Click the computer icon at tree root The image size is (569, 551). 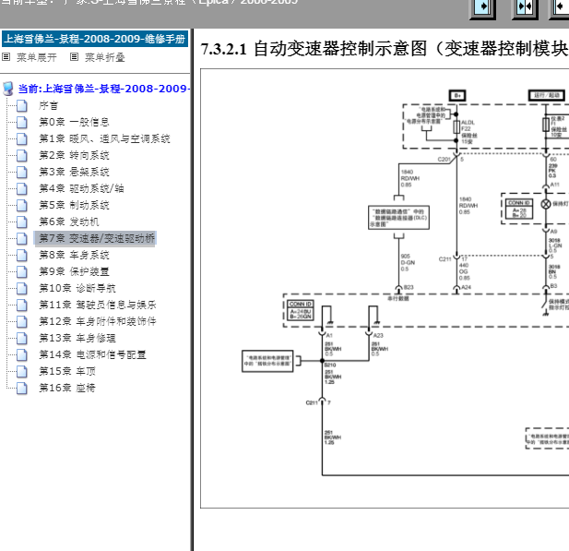(x=8, y=89)
